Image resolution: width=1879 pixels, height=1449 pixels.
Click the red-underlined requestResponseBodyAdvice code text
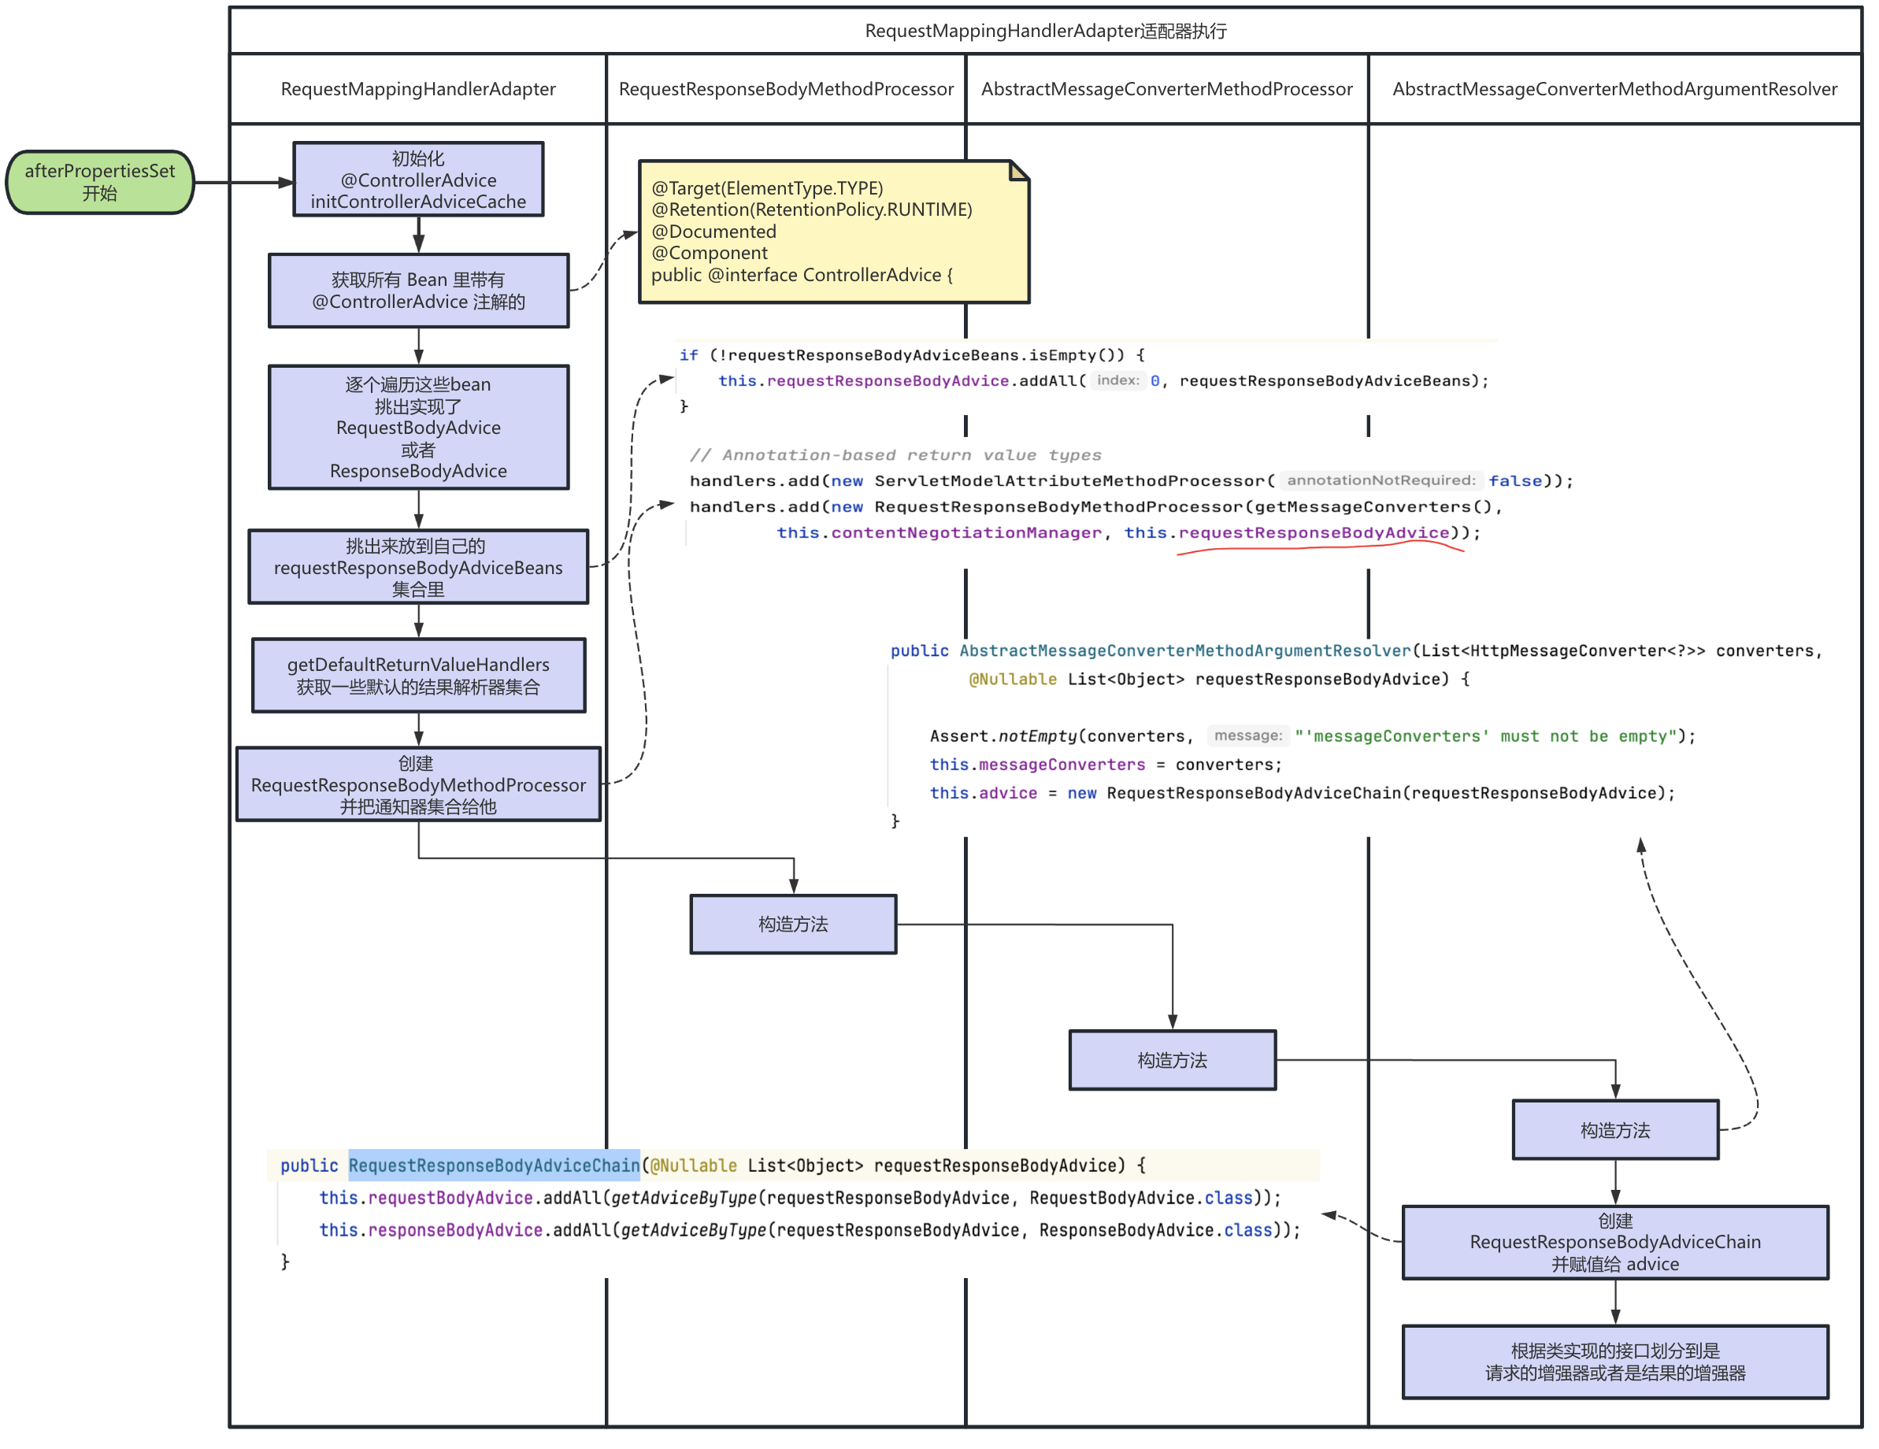(x=1313, y=532)
